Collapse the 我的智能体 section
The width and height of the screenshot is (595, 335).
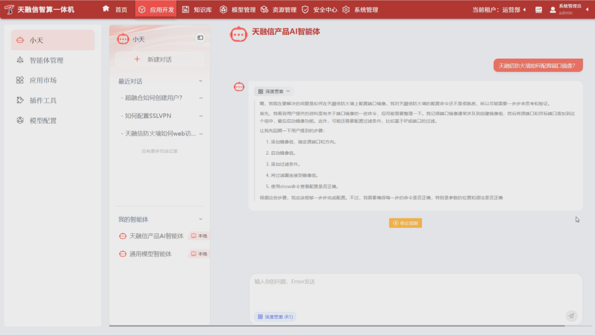pos(201,219)
